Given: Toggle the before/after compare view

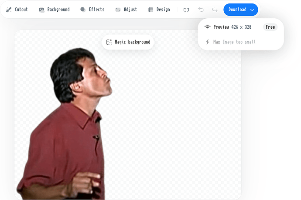Looking at the screenshot, I should tap(186, 10).
